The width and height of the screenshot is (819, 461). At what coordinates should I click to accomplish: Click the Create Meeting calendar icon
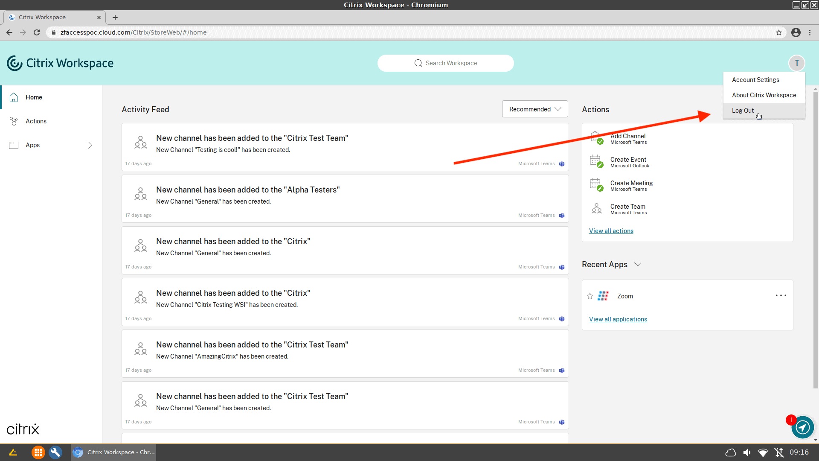[596, 185]
